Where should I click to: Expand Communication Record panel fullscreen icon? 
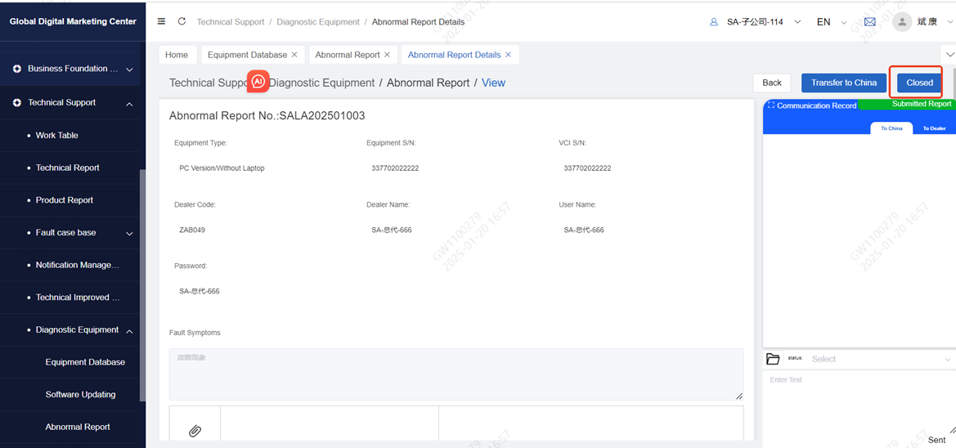click(770, 105)
